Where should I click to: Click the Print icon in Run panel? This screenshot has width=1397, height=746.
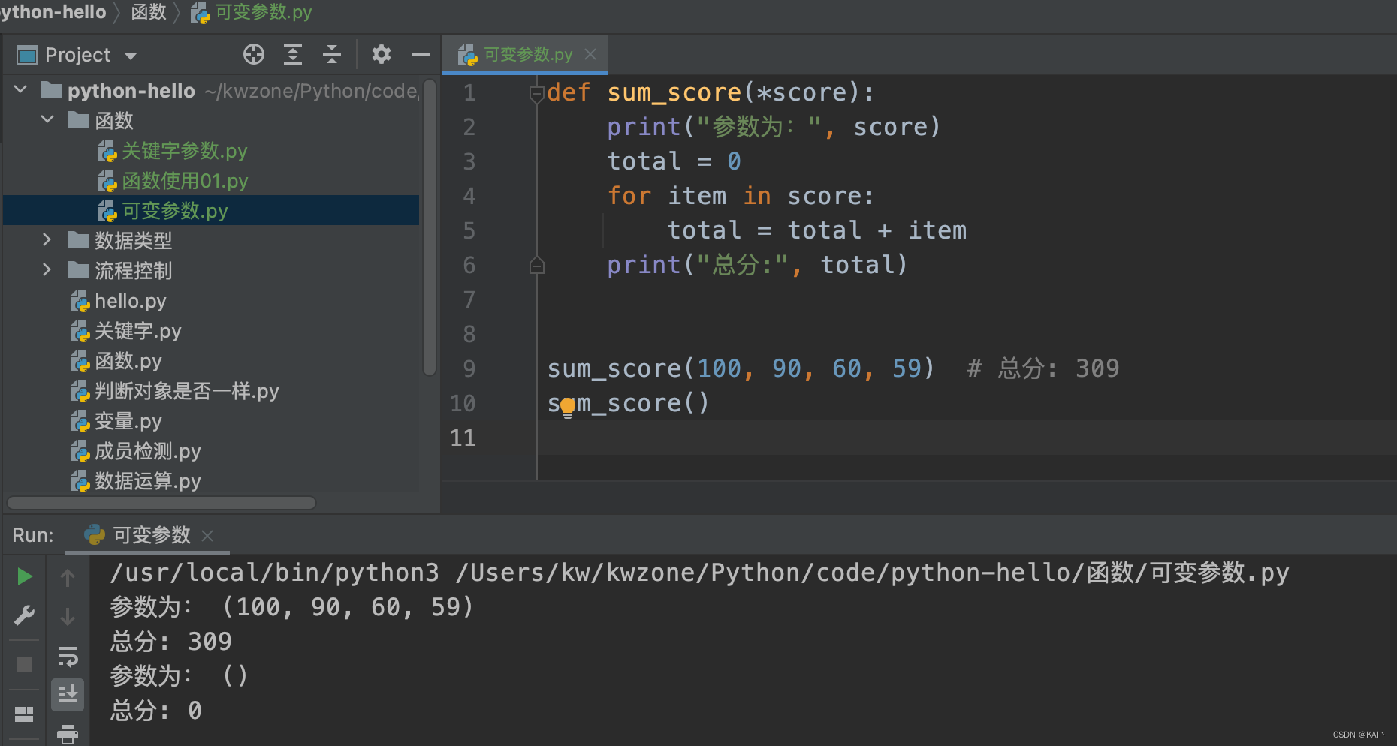click(x=68, y=734)
